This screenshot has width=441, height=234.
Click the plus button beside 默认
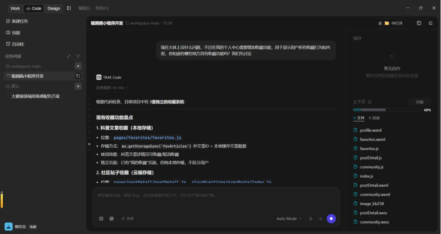click(x=78, y=86)
